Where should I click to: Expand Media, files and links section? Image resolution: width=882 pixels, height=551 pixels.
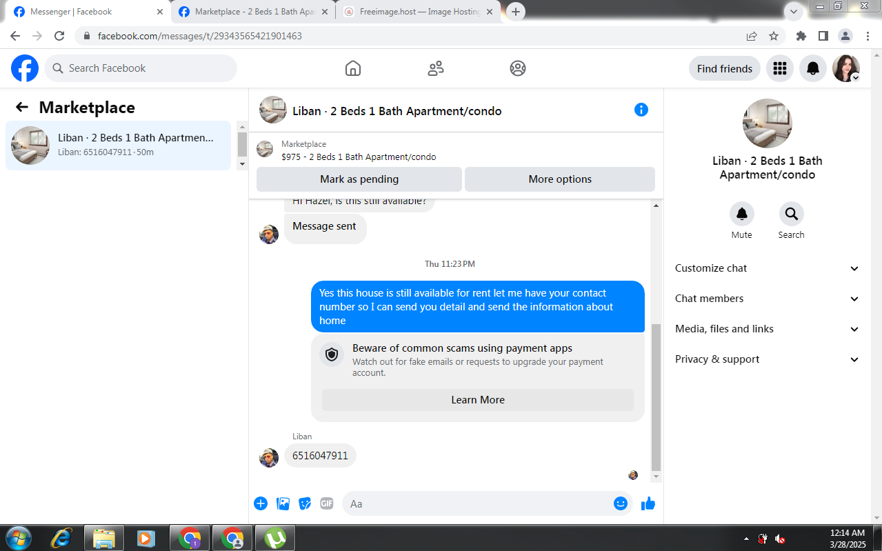(x=768, y=329)
